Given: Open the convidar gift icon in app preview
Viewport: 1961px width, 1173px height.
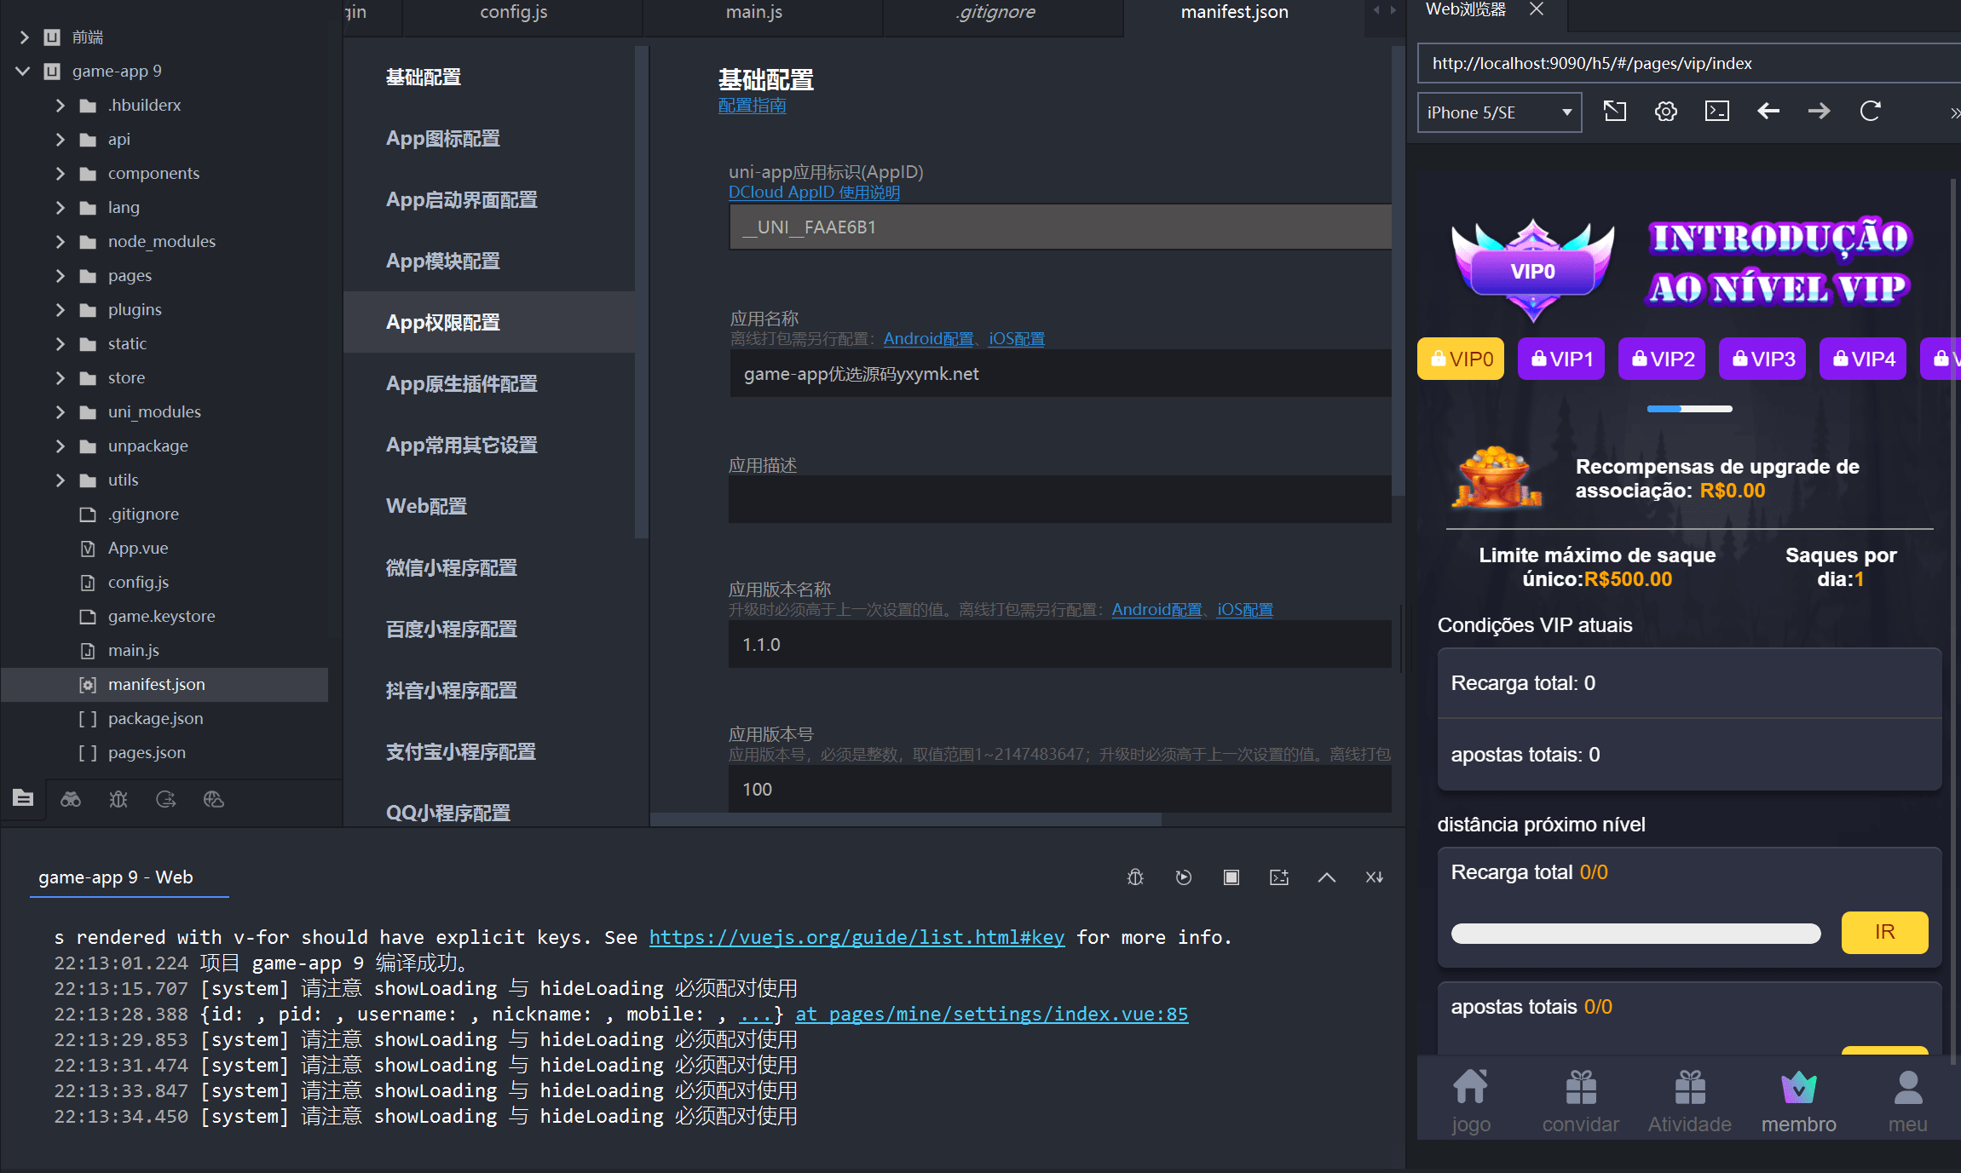Looking at the screenshot, I should (1581, 1086).
